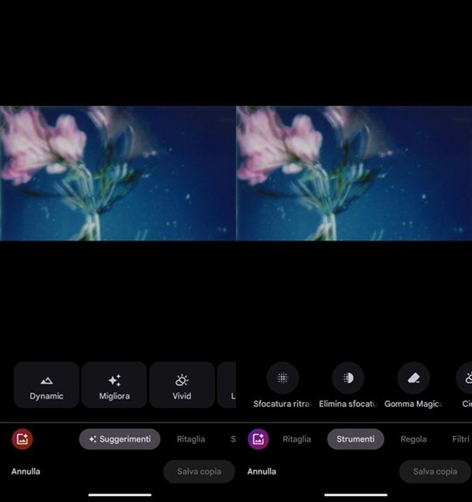The width and height of the screenshot is (472, 502).
Task: Select the Gomma Magica eraser tool
Action: pos(413,378)
